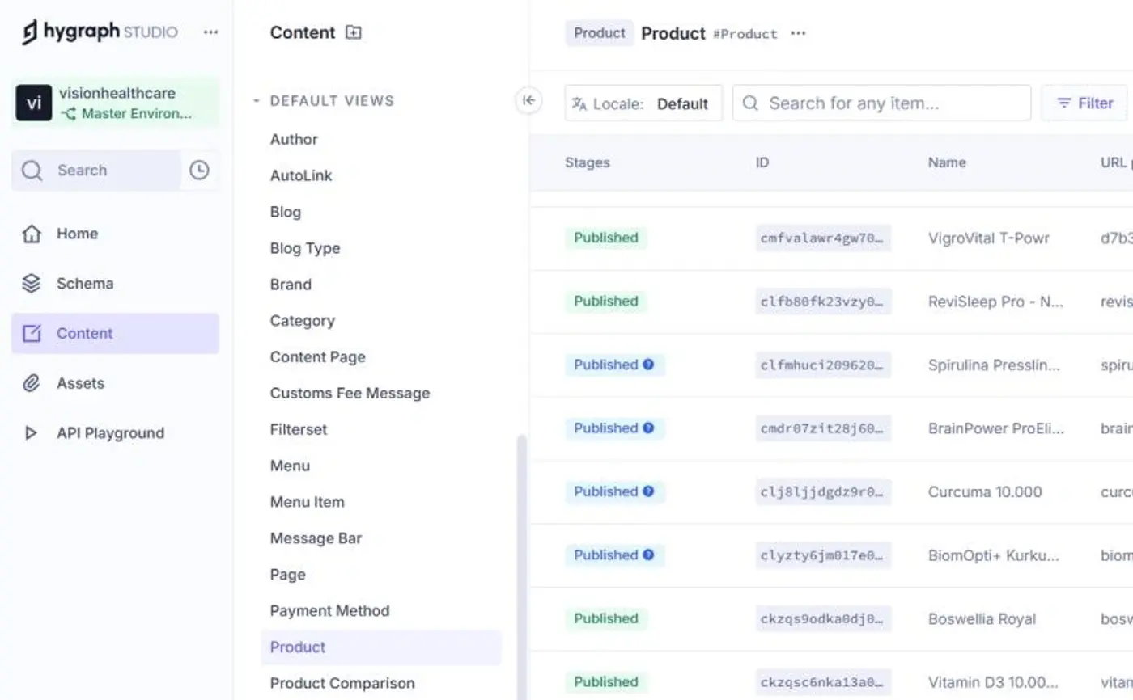Screen dimensions: 1133x700
Task: Open the Curcuma 10.000 entry
Action: pos(985,492)
